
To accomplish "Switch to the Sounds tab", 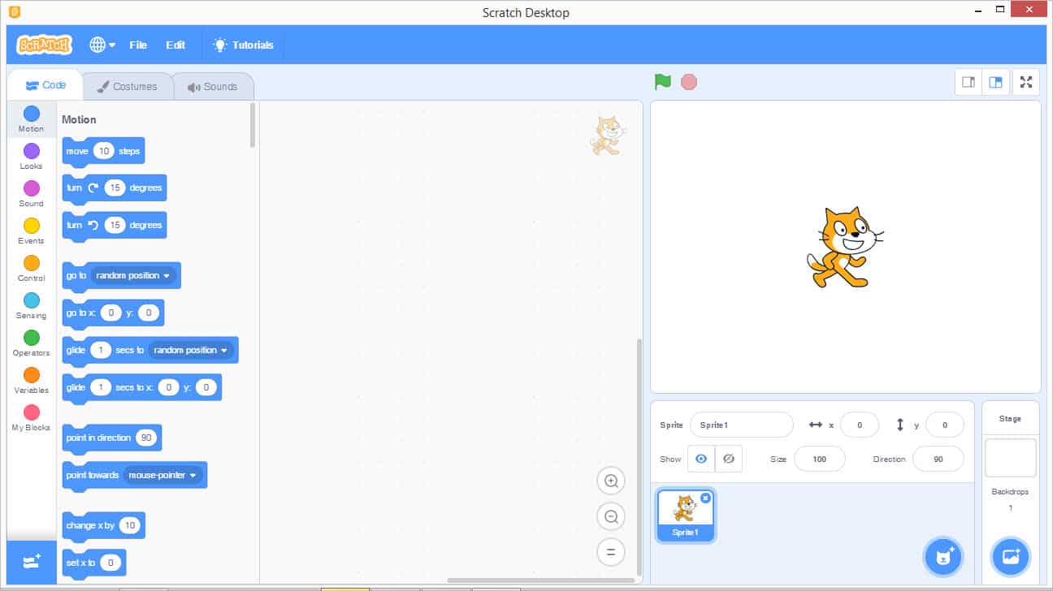I will click(x=213, y=86).
